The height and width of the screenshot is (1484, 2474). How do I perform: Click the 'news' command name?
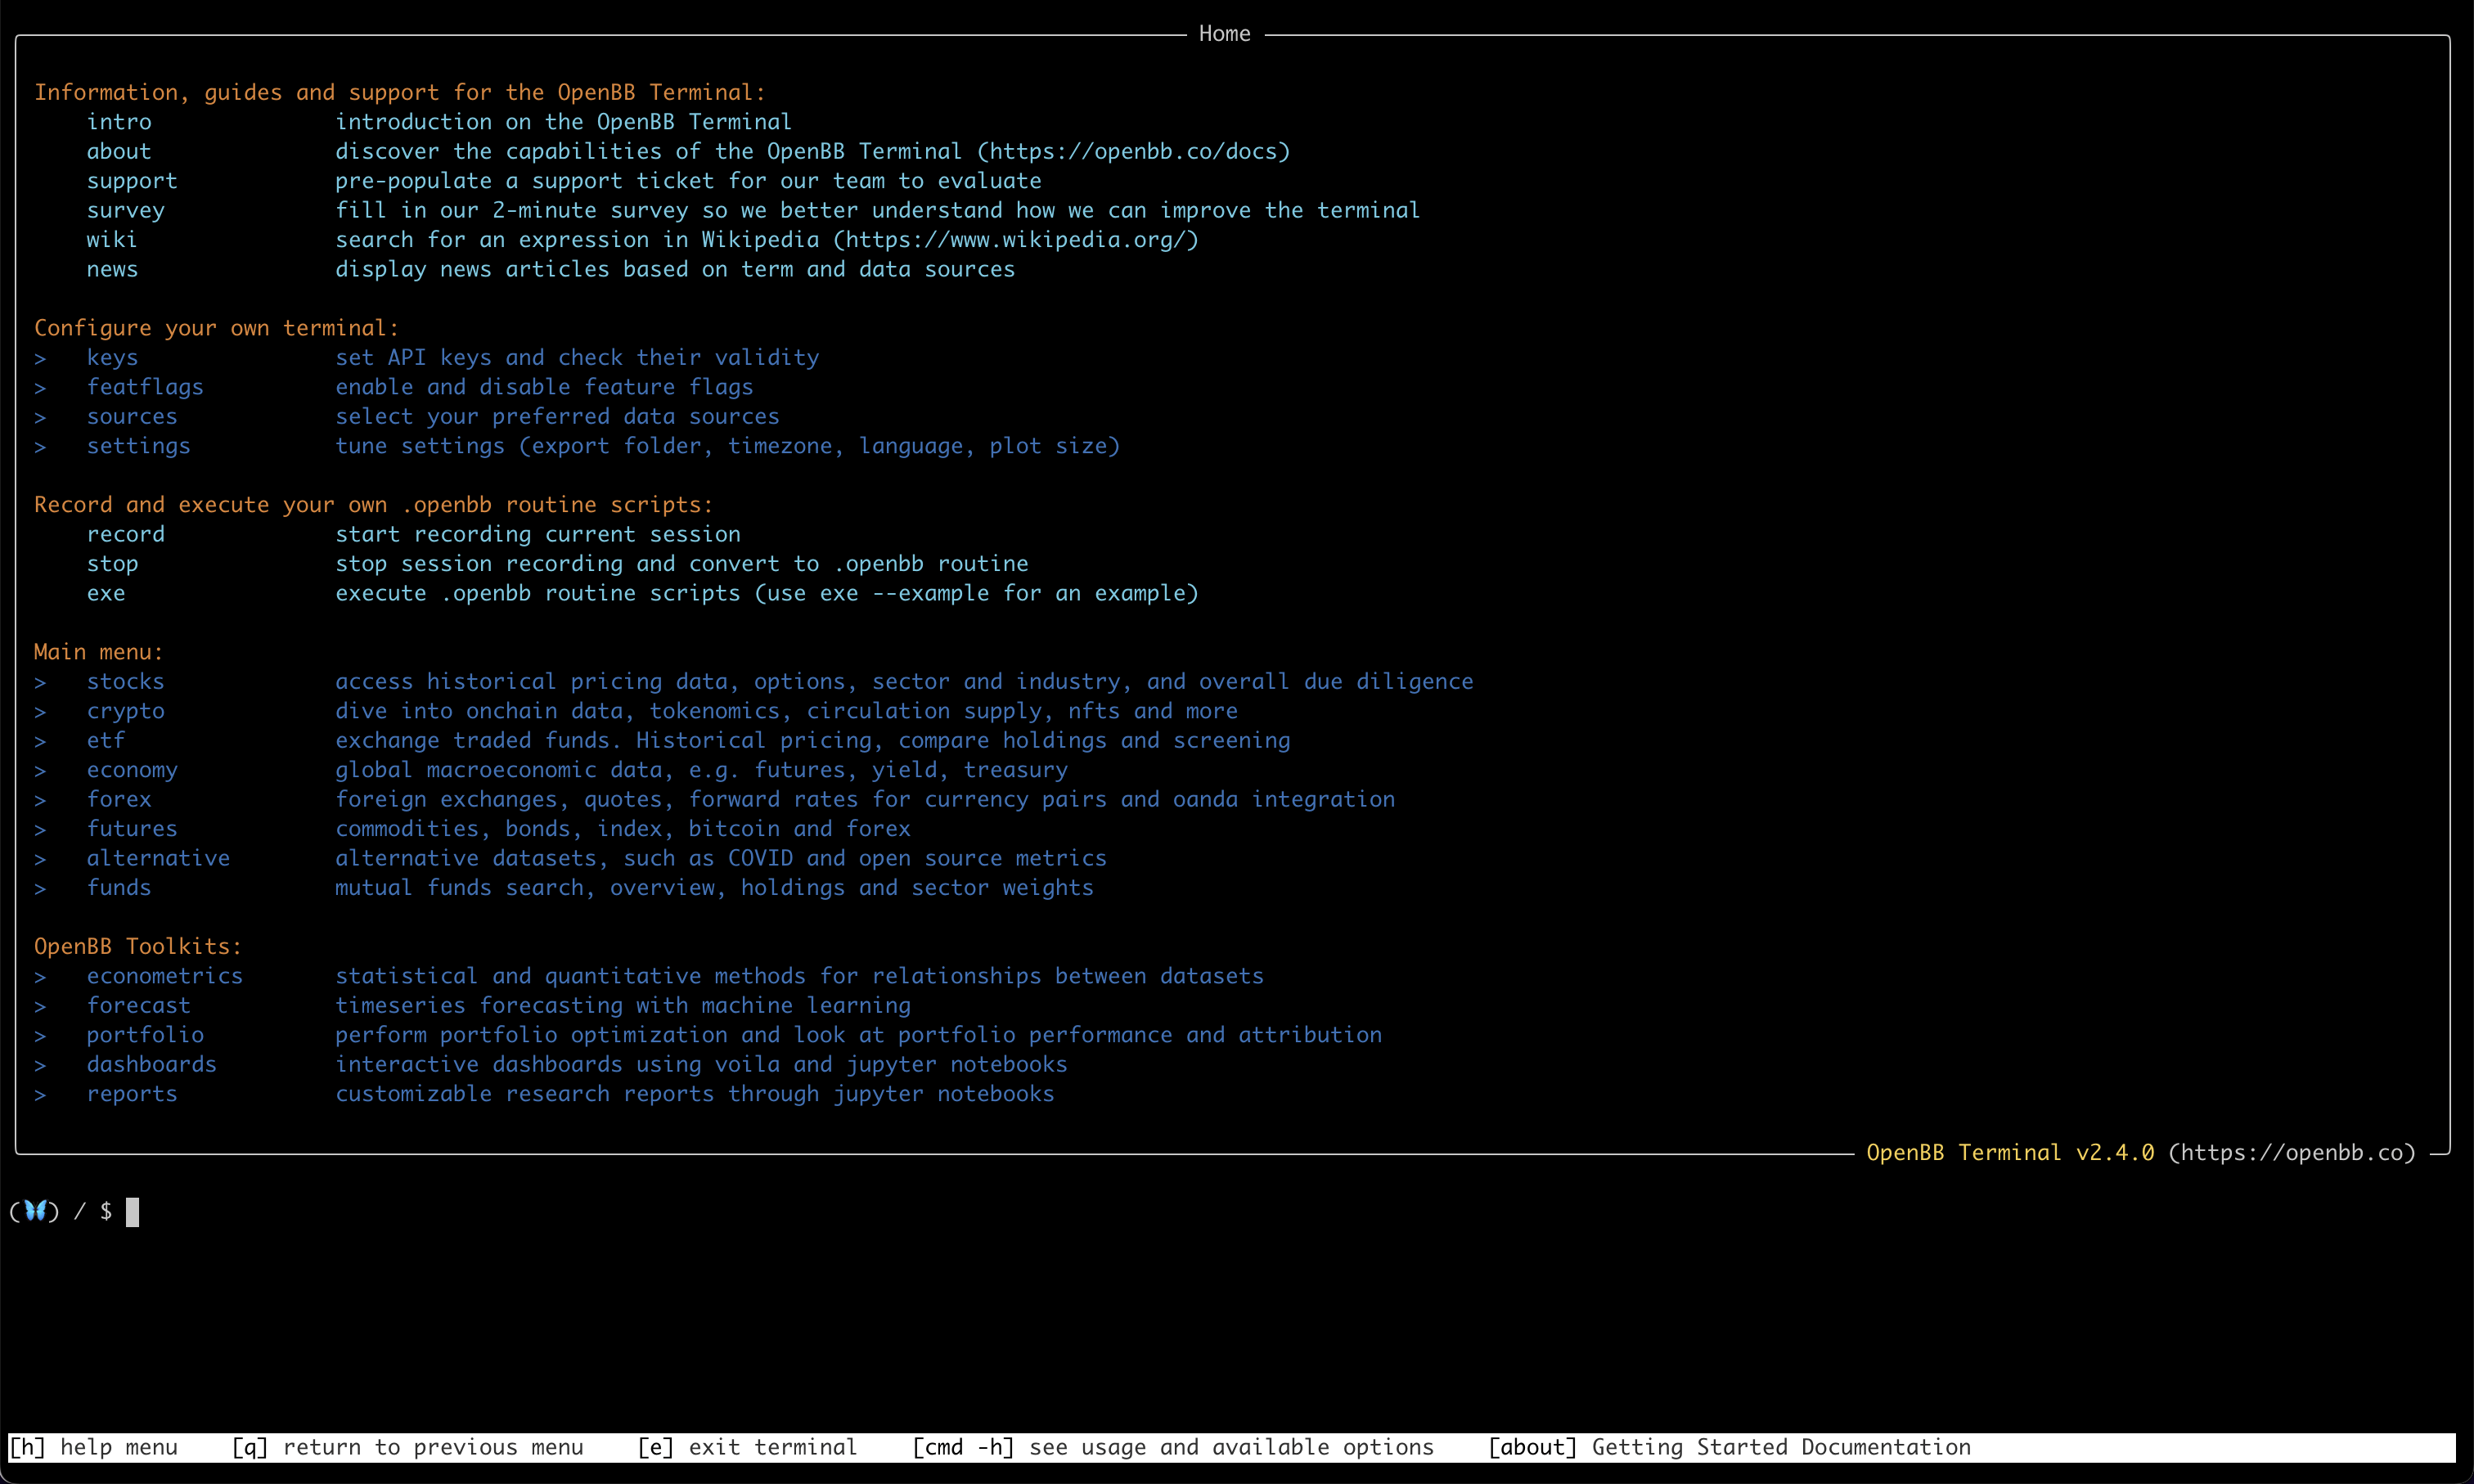112,269
